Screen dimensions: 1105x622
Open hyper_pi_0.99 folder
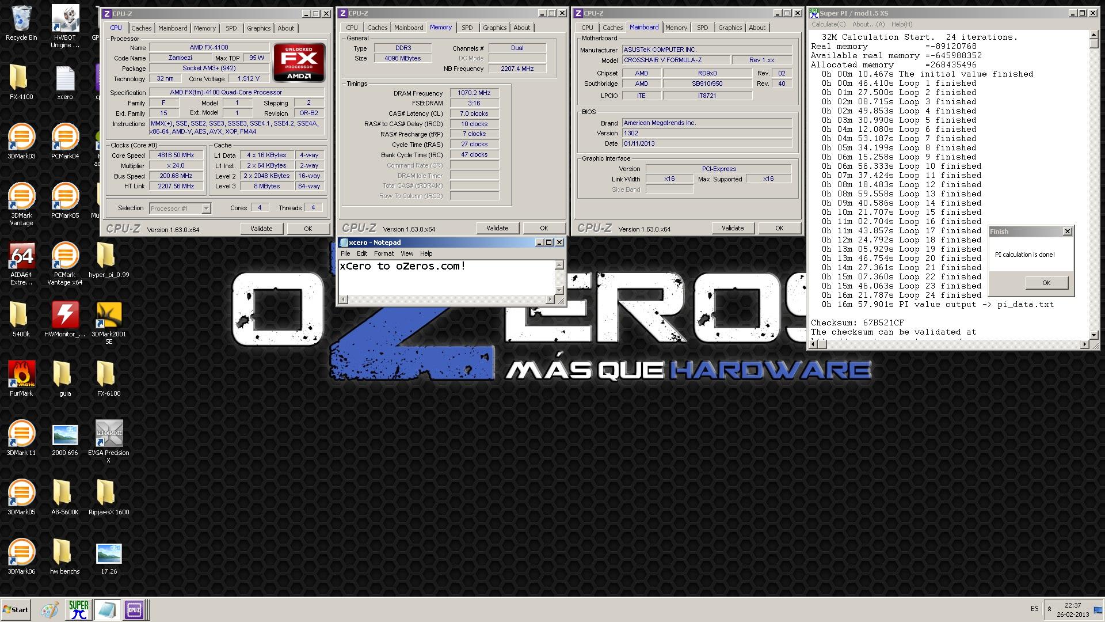pos(109,260)
